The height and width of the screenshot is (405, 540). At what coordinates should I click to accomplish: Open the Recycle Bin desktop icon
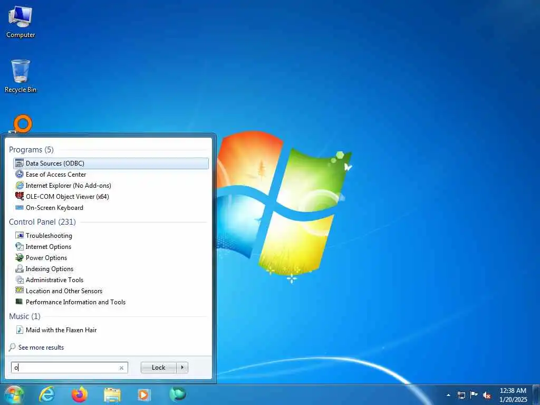(x=21, y=76)
